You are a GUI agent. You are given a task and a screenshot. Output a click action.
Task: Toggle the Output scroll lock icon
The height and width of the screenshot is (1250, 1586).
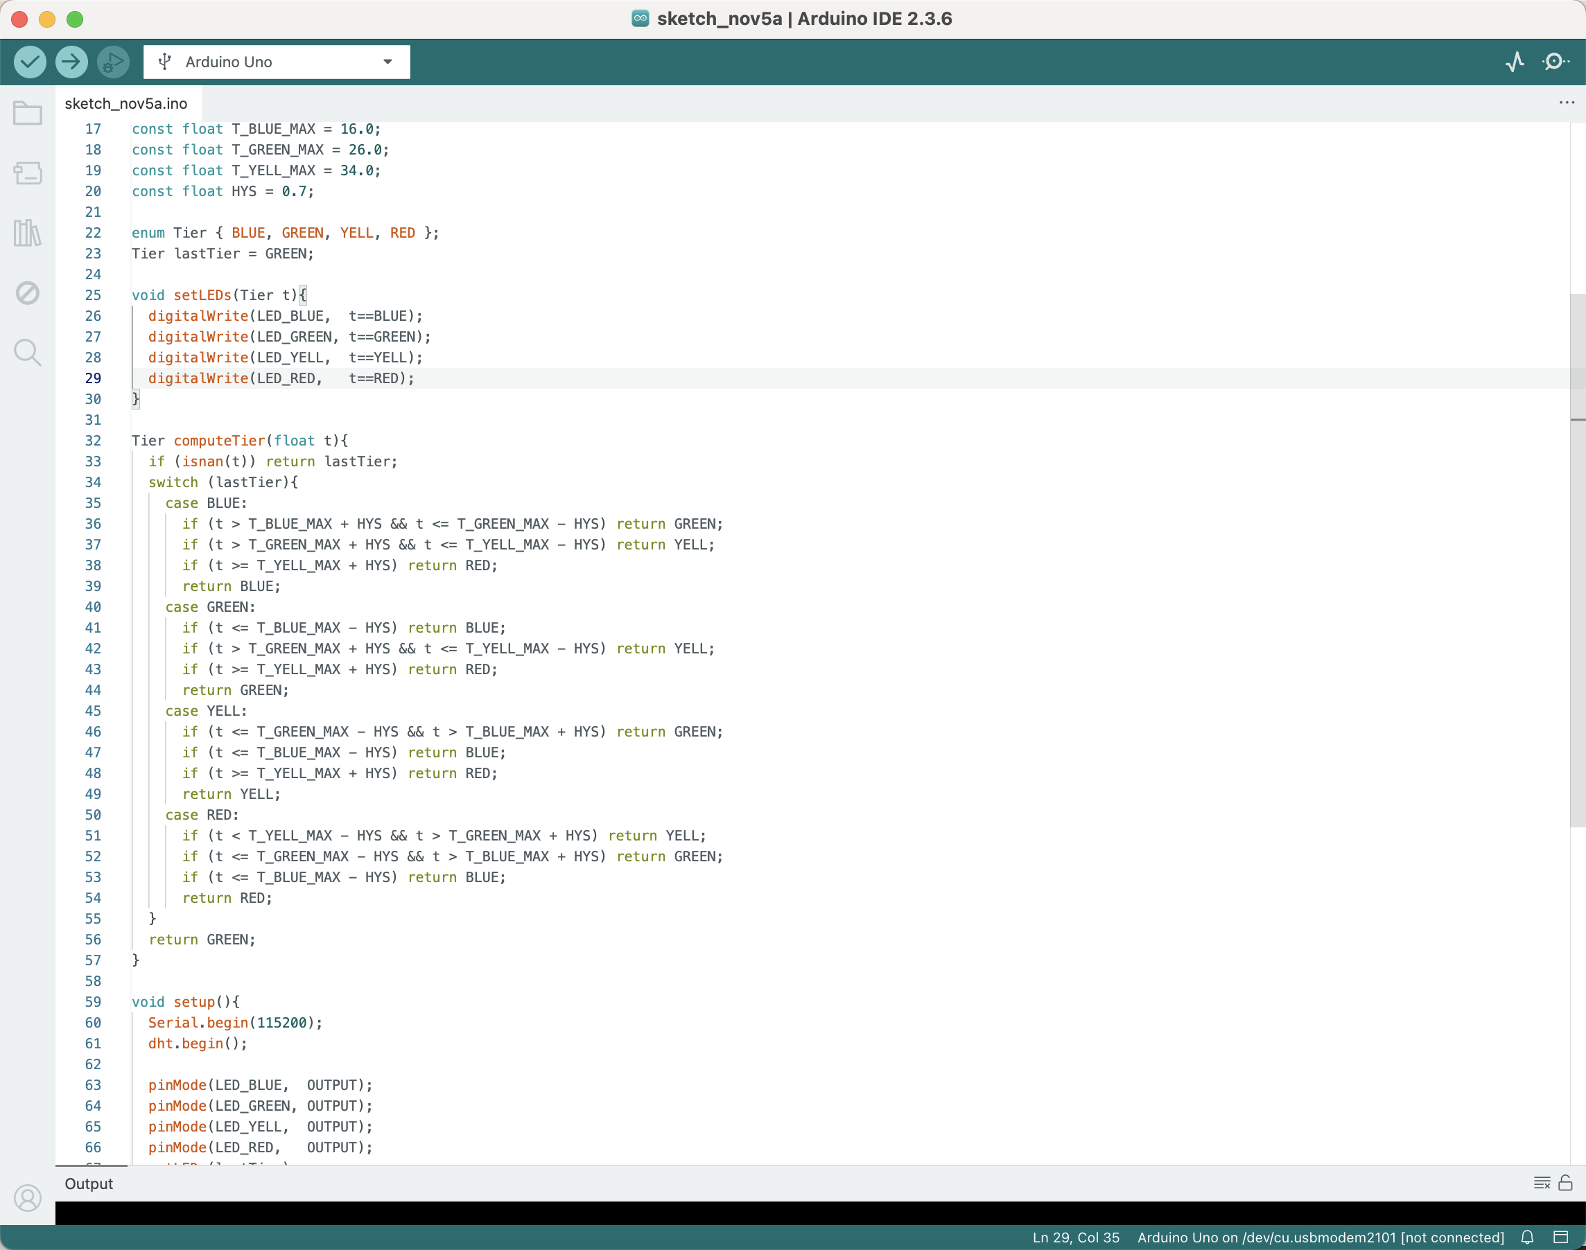(1565, 1183)
